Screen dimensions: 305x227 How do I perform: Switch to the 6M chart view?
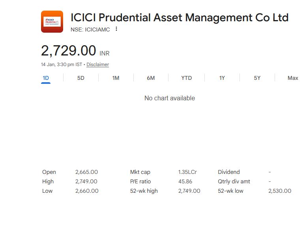click(x=151, y=78)
